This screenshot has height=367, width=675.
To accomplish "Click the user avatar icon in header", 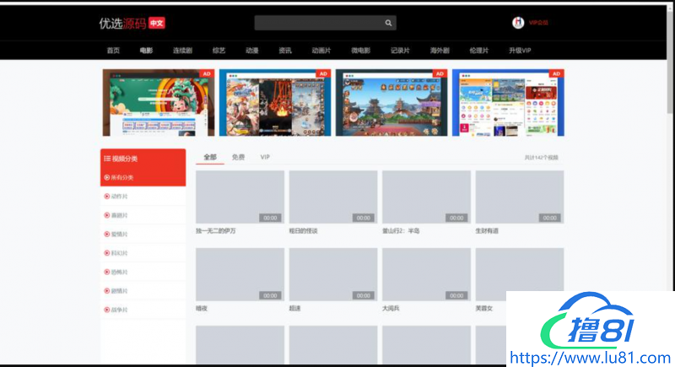I will pos(518,23).
